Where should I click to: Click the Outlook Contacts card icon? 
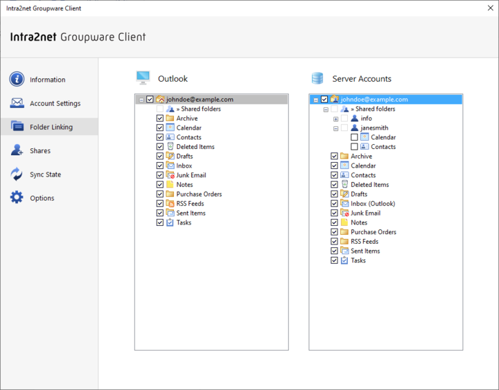tap(170, 137)
